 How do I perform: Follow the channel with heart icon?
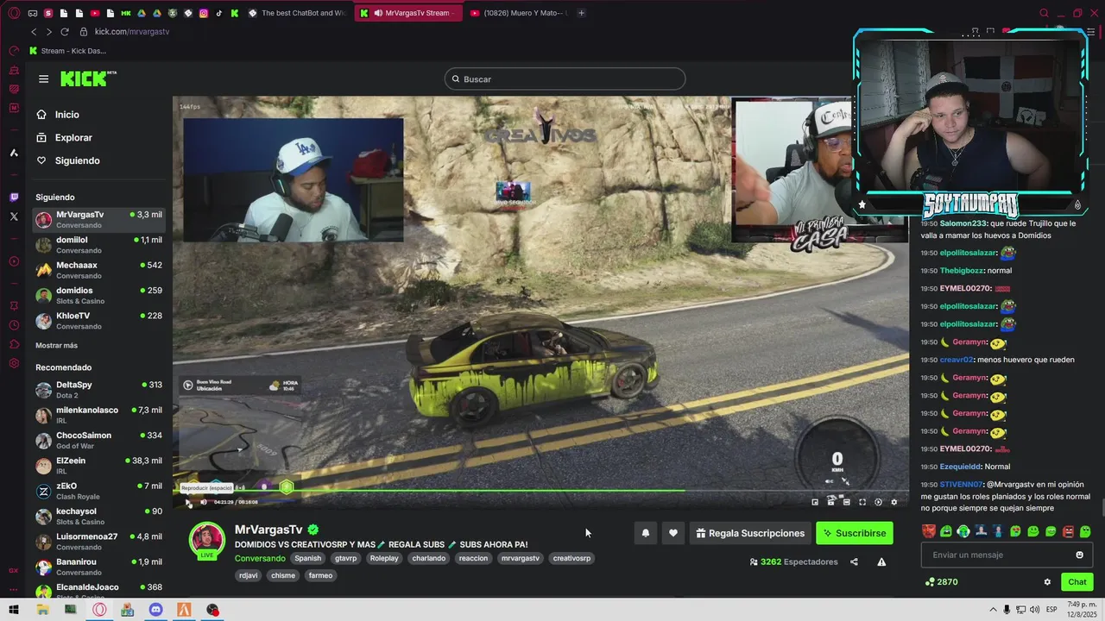click(x=673, y=533)
